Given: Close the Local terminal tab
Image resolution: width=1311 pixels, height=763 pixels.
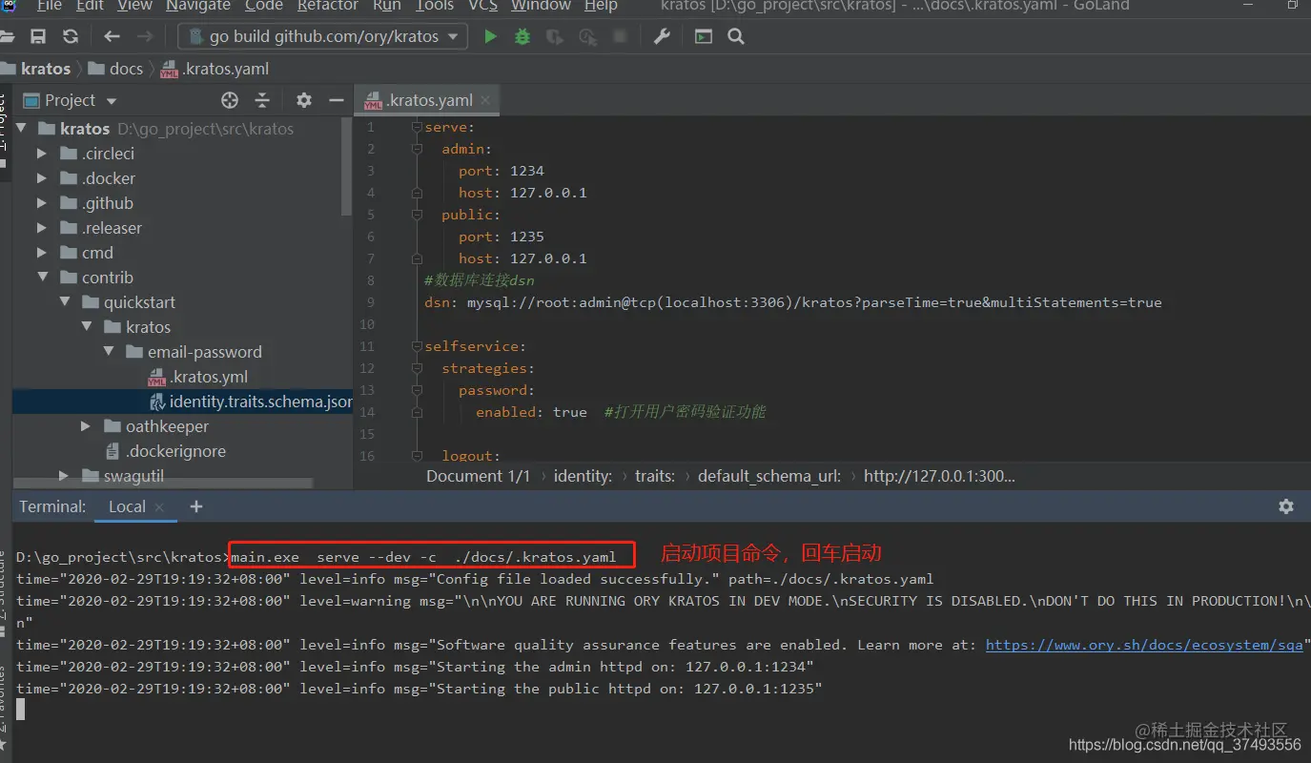Looking at the screenshot, I should [159, 507].
